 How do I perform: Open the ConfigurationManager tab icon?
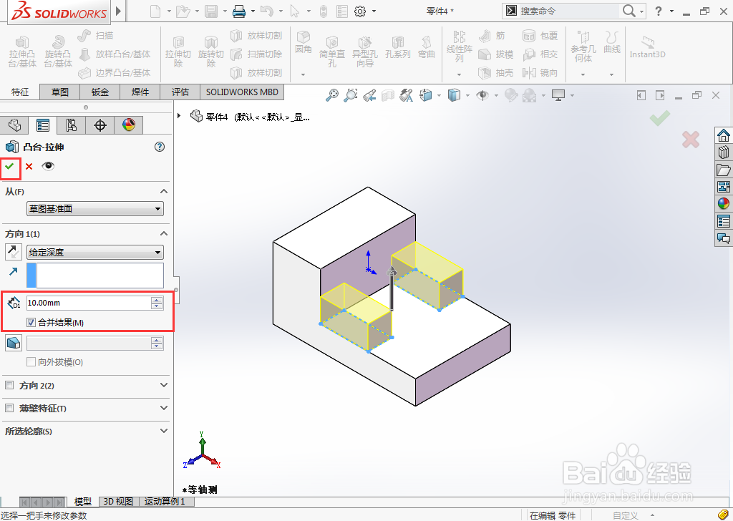pos(71,125)
